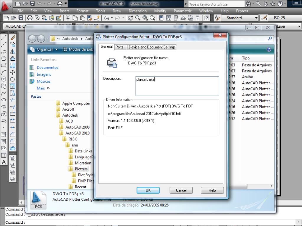Click the keyword search box

point(216,4)
